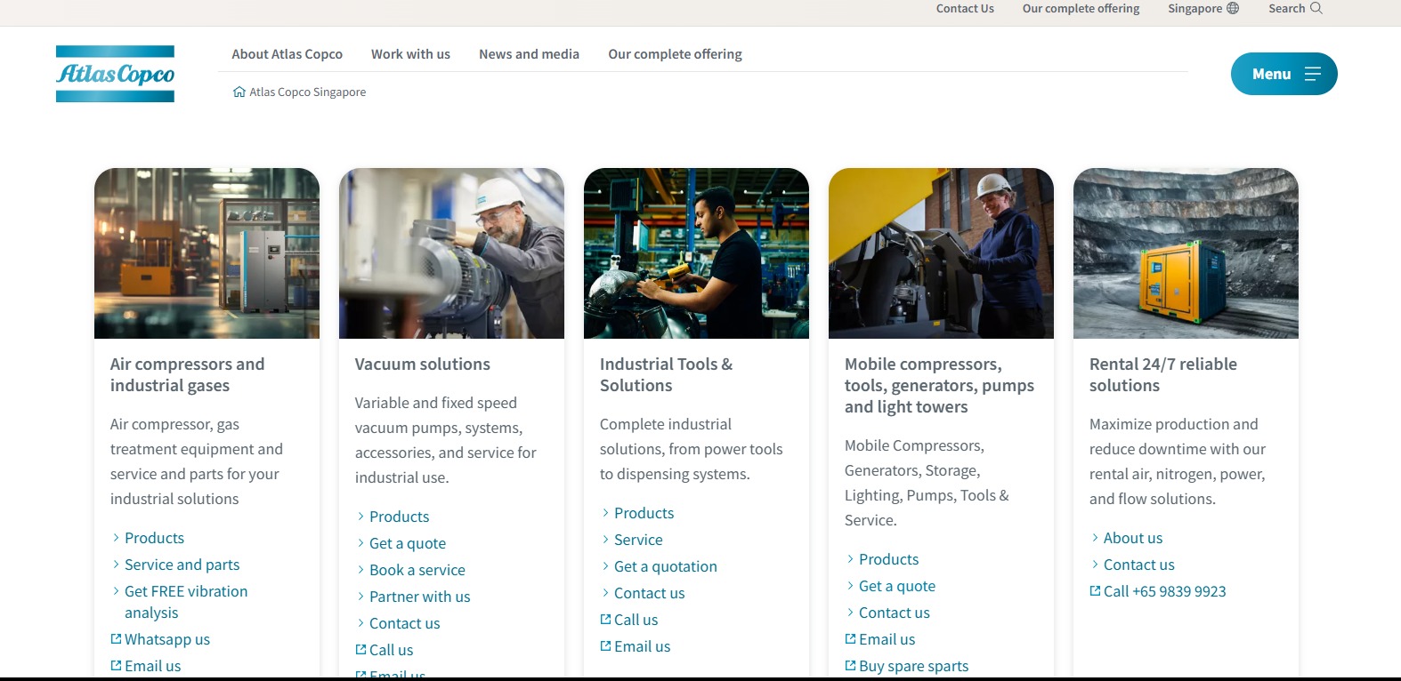Click Contact us under Mobile compressors

pos(894,613)
